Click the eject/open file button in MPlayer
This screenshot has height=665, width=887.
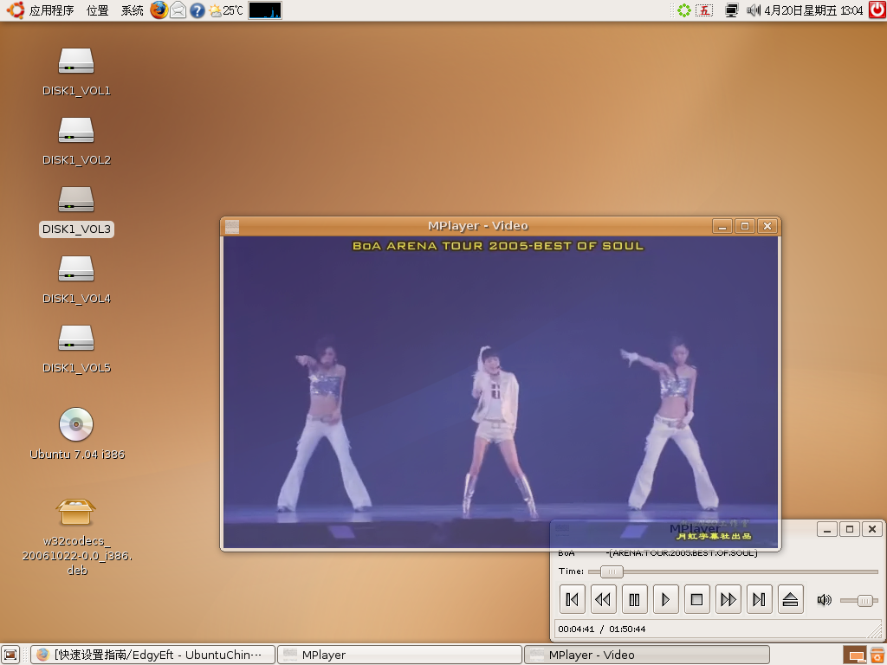click(791, 599)
